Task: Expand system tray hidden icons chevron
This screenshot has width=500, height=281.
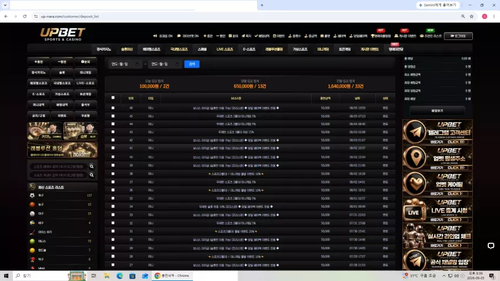Action: [x=444, y=276]
